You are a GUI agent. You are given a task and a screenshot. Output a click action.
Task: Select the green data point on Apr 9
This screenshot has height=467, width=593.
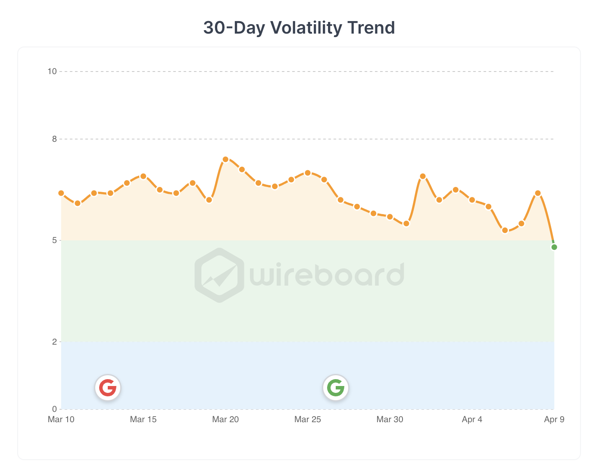tap(554, 247)
